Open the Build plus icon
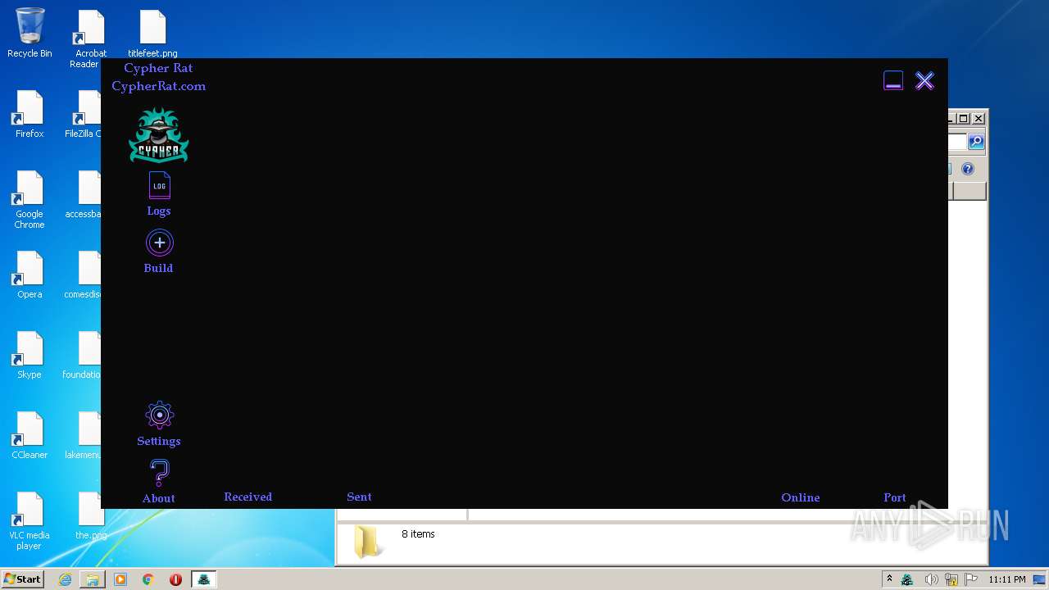 tap(159, 243)
